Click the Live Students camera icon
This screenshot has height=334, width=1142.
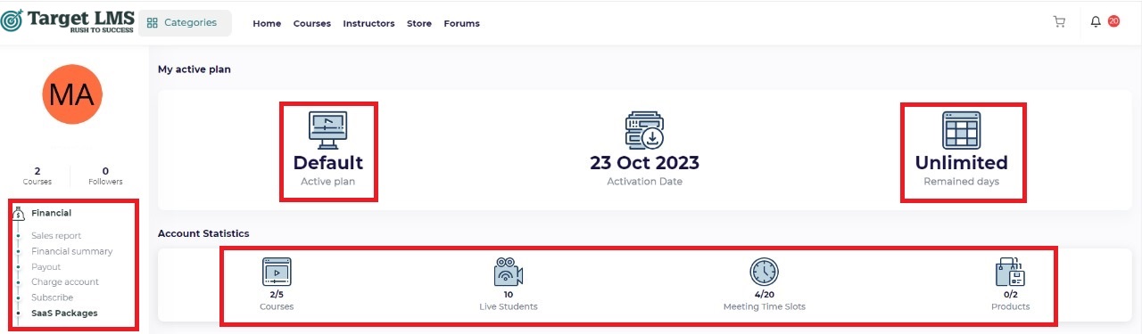coord(509,272)
